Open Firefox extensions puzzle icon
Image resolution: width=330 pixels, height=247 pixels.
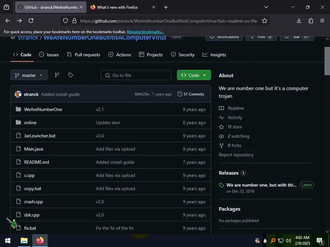click(x=311, y=21)
